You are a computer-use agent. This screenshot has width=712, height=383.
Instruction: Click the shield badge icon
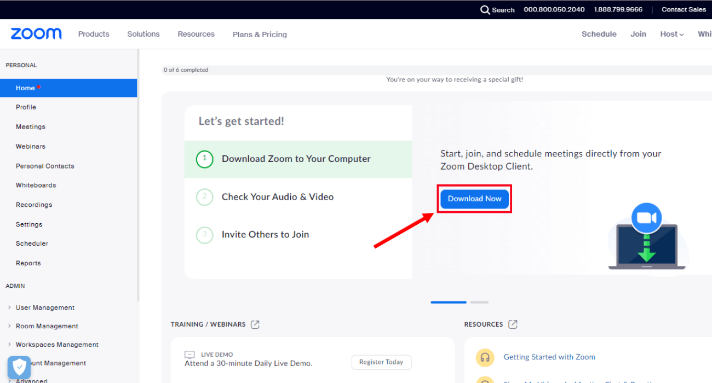(19, 367)
